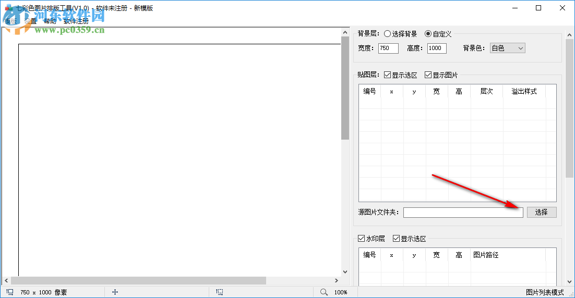Click the right panel vertical scrollbar thumb
This screenshot has height=298, width=575.
coord(569,108)
